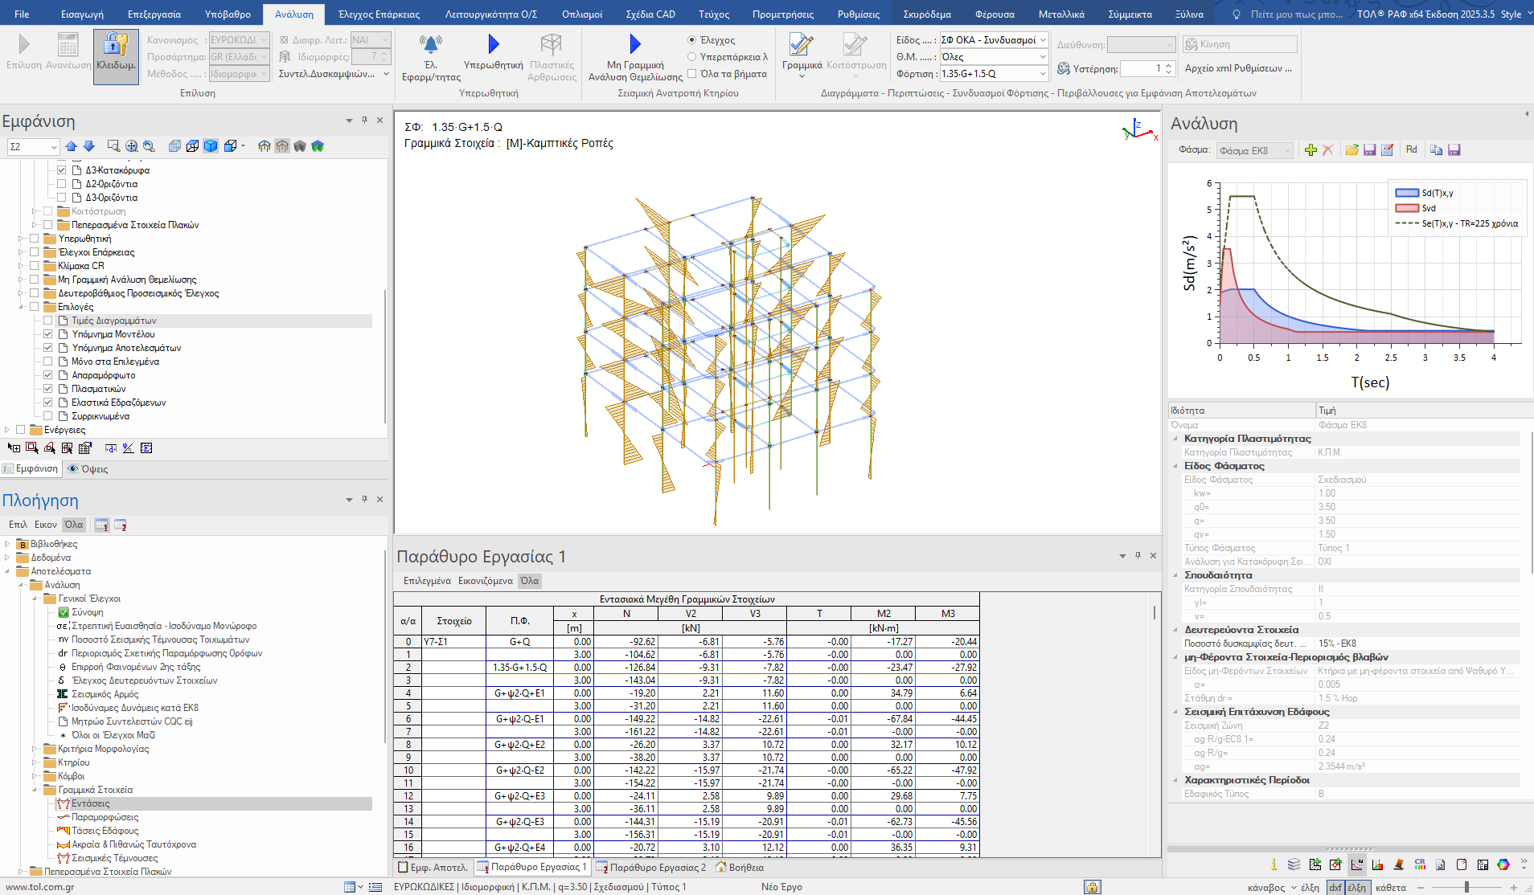Switch to Παράθυρο Εργασίας 2 tab
Image resolution: width=1534 pixels, height=895 pixels.
point(651,868)
